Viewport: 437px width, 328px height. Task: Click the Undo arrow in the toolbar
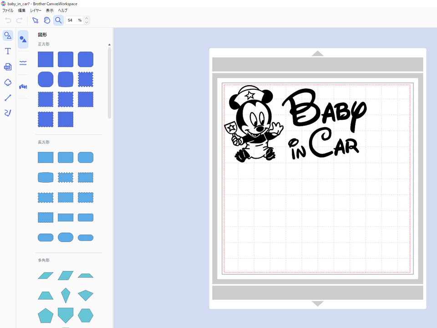click(8, 20)
